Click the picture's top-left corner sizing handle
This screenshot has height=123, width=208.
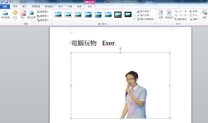click(71, 53)
